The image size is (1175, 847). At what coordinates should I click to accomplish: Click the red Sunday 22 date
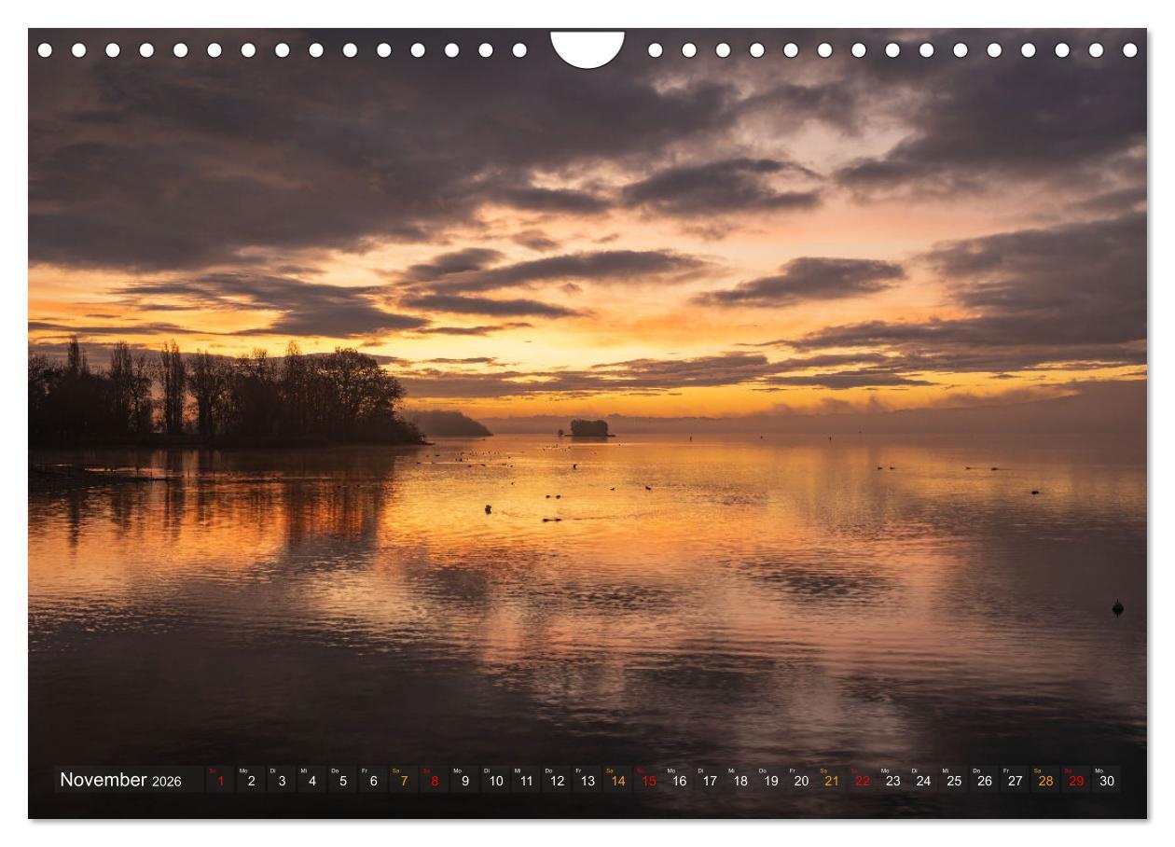click(864, 780)
